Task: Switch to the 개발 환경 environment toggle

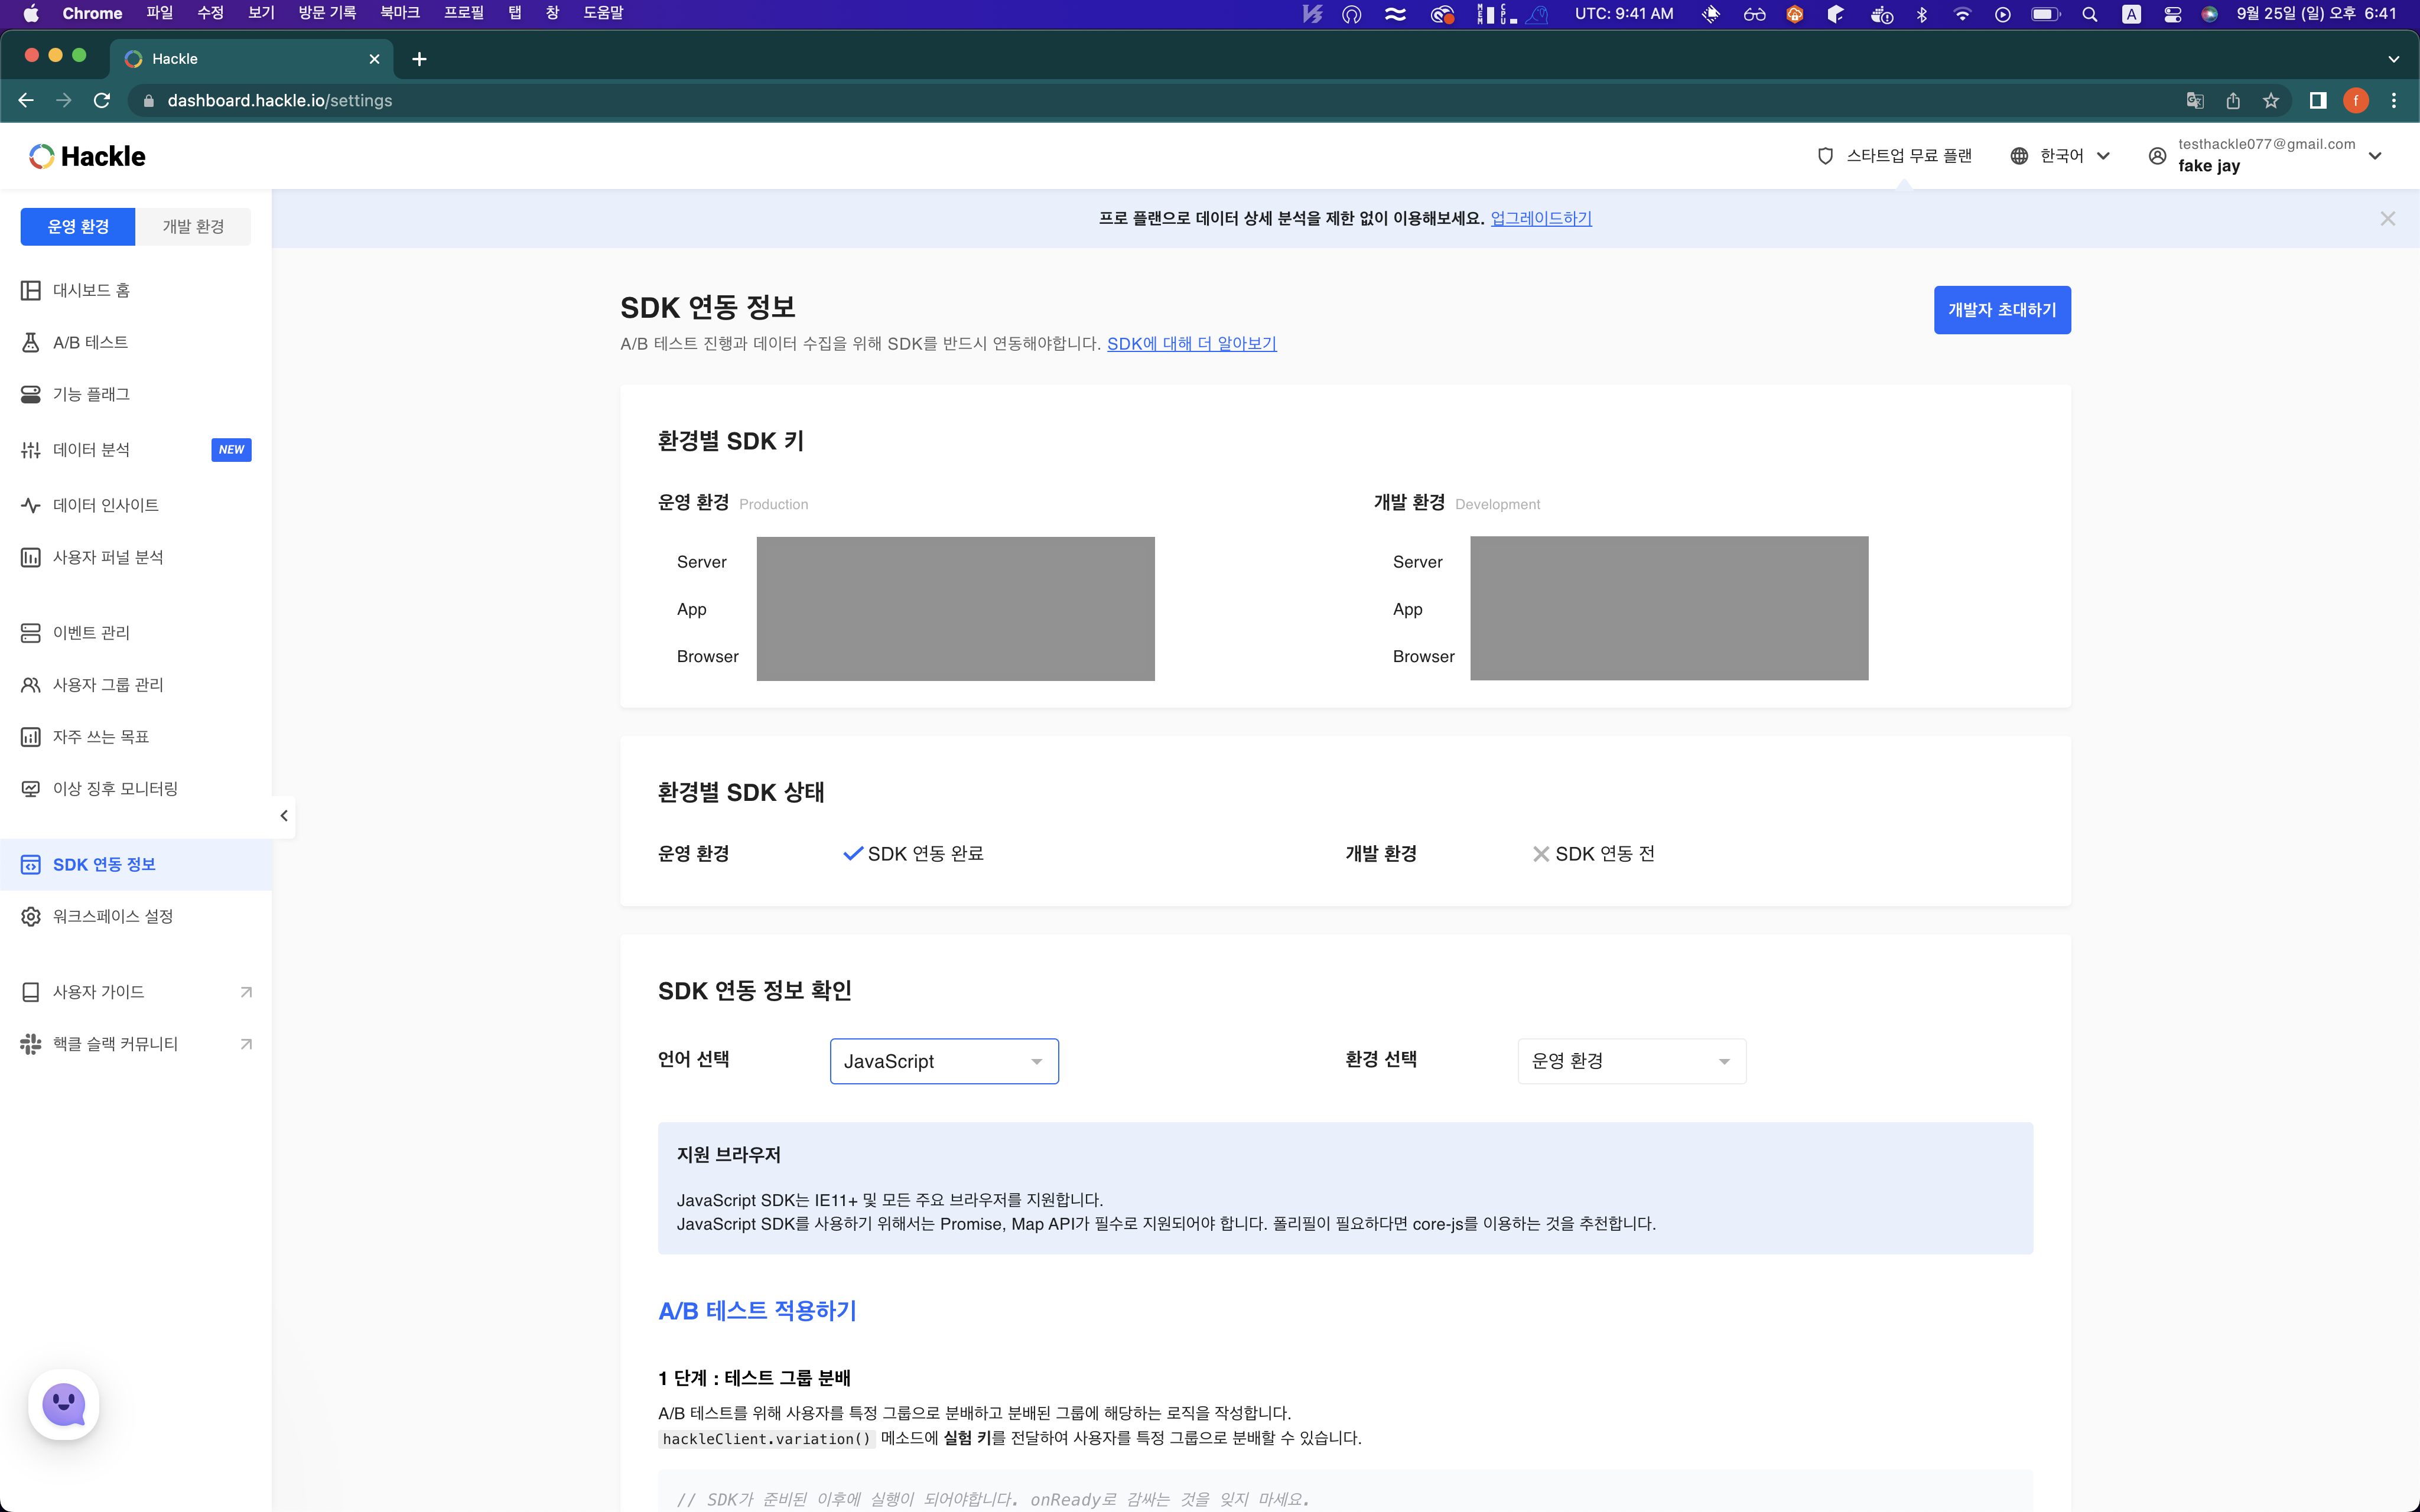Action: click(193, 227)
